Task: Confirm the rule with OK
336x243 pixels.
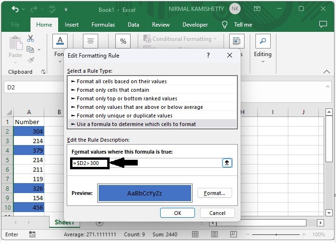Action: [177, 213]
